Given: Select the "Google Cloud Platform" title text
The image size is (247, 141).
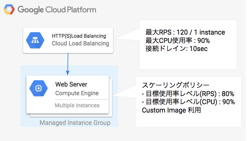Looking at the screenshot, I should pyautogui.click(x=57, y=10).
